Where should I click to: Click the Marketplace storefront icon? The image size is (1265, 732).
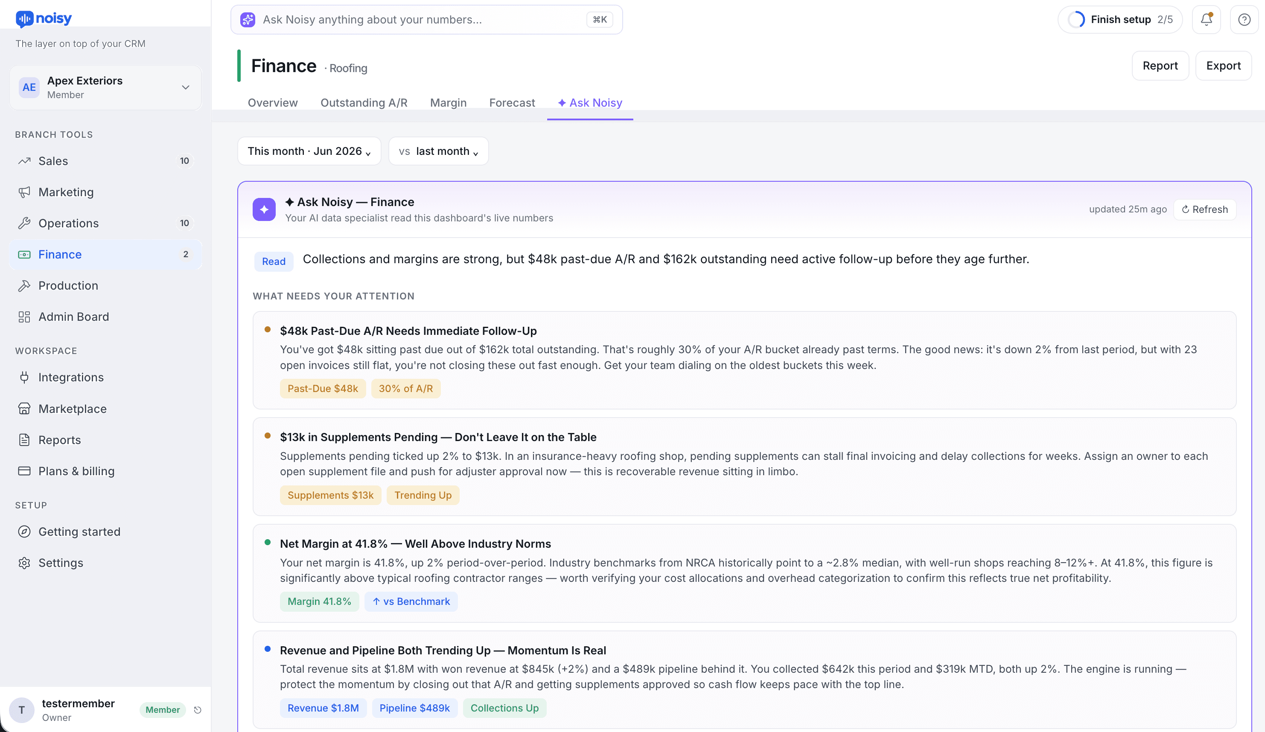click(24, 408)
